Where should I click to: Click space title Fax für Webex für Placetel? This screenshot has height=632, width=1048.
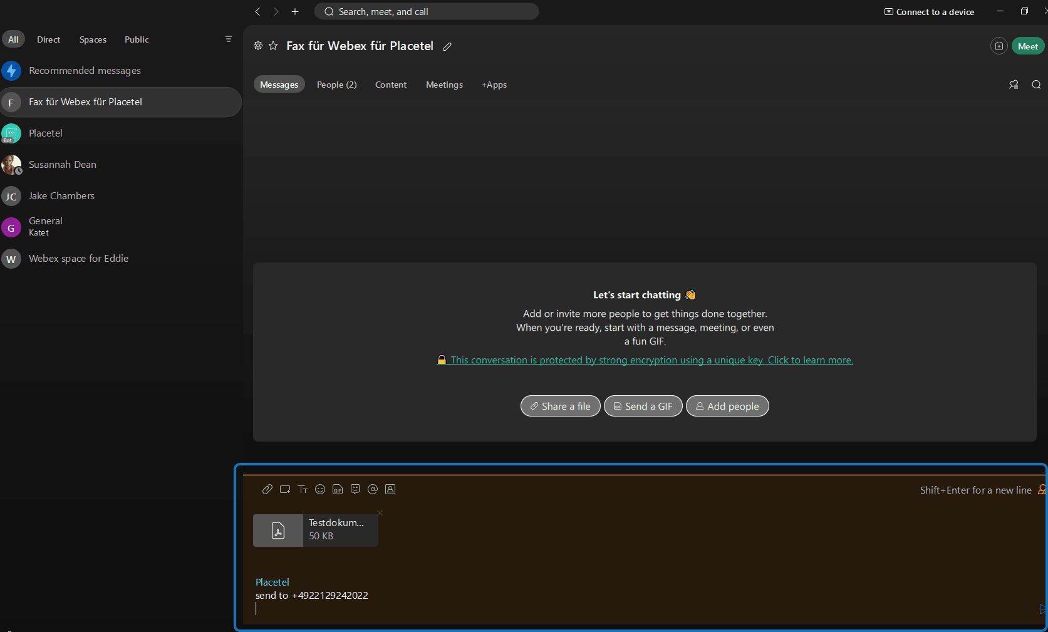pos(360,46)
